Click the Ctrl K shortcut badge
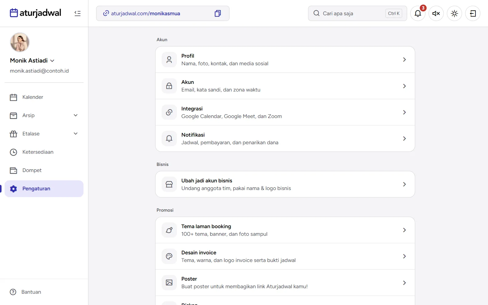488x305 pixels. (x=394, y=13)
